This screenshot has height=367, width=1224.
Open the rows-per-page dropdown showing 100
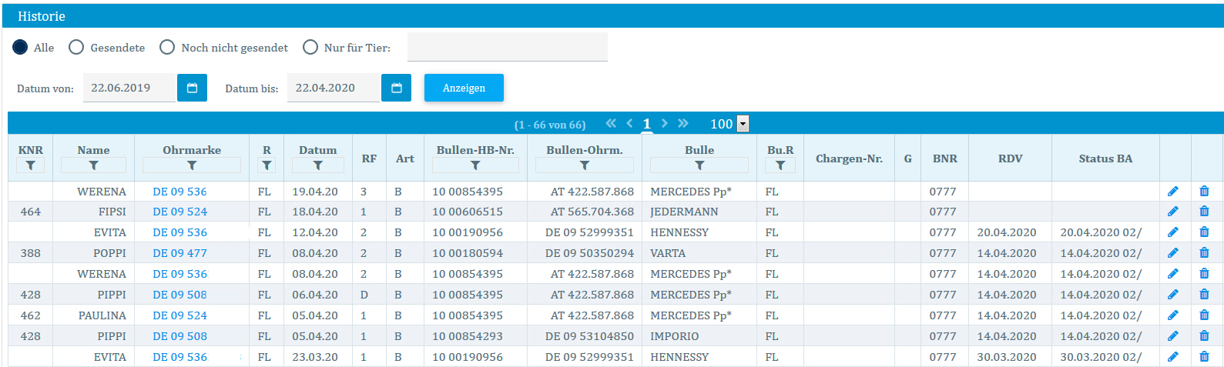(x=743, y=124)
